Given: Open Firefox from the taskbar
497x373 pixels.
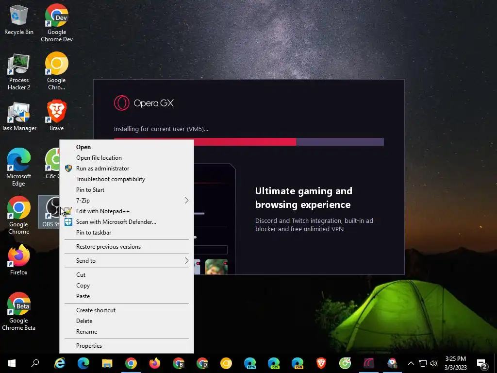Looking at the screenshot, I should pyautogui.click(x=155, y=363).
